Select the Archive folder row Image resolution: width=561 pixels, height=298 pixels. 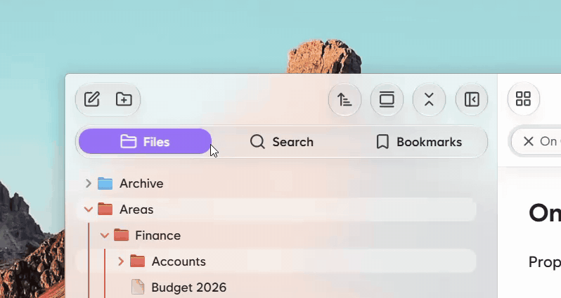(276, 183)
